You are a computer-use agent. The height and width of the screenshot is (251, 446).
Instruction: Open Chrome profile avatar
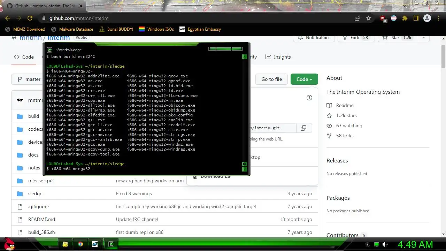pos(427,18)
